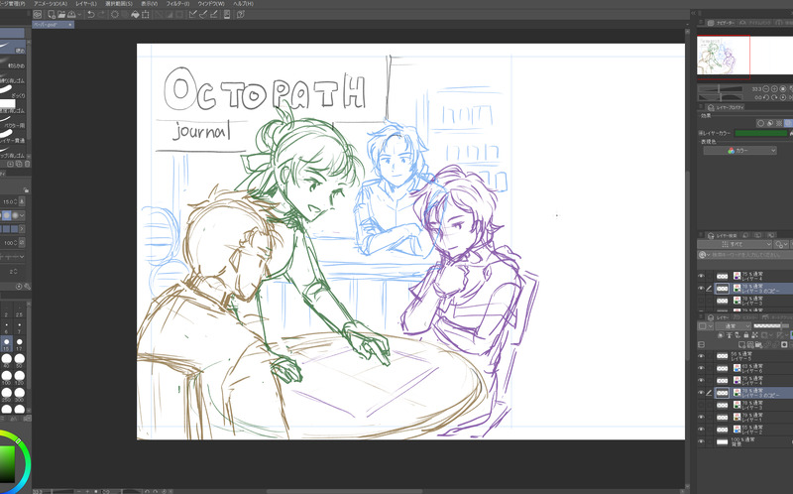Click the smartphone connect toolbar icon
Viewport: 793px width, 494px height.
click(x=227, y=15)
